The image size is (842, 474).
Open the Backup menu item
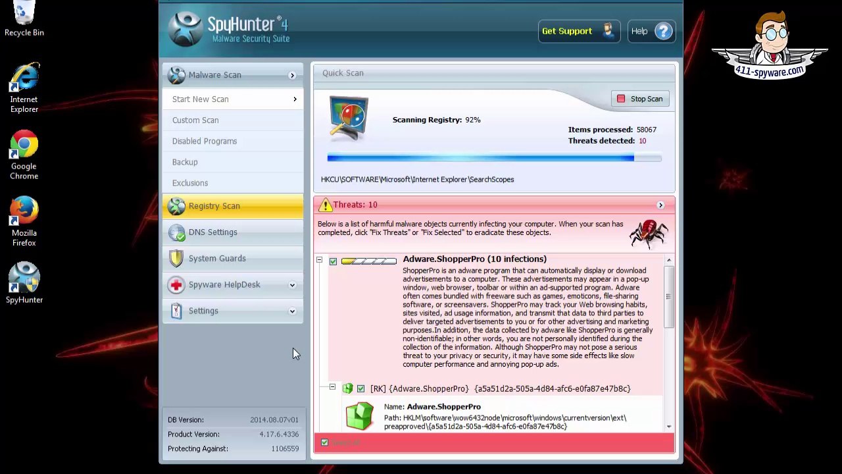pos(233,163)
